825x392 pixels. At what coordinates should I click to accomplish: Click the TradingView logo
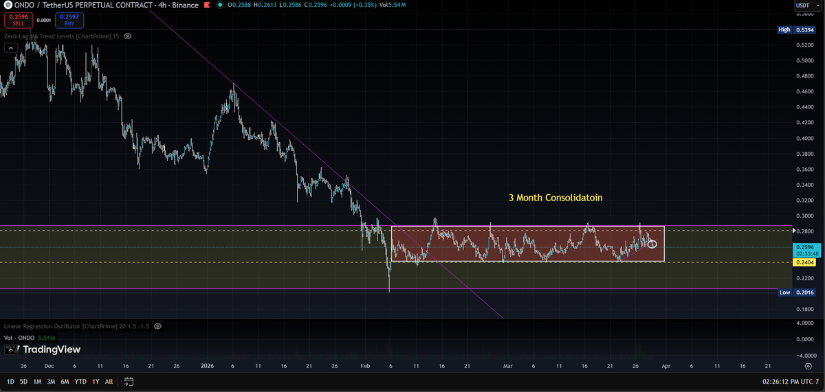tap(43, 349)
